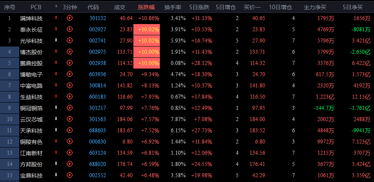Click the red marker icon beside 铜陵有色
This screenshot has width=374, height=182.
coord(56,142)
